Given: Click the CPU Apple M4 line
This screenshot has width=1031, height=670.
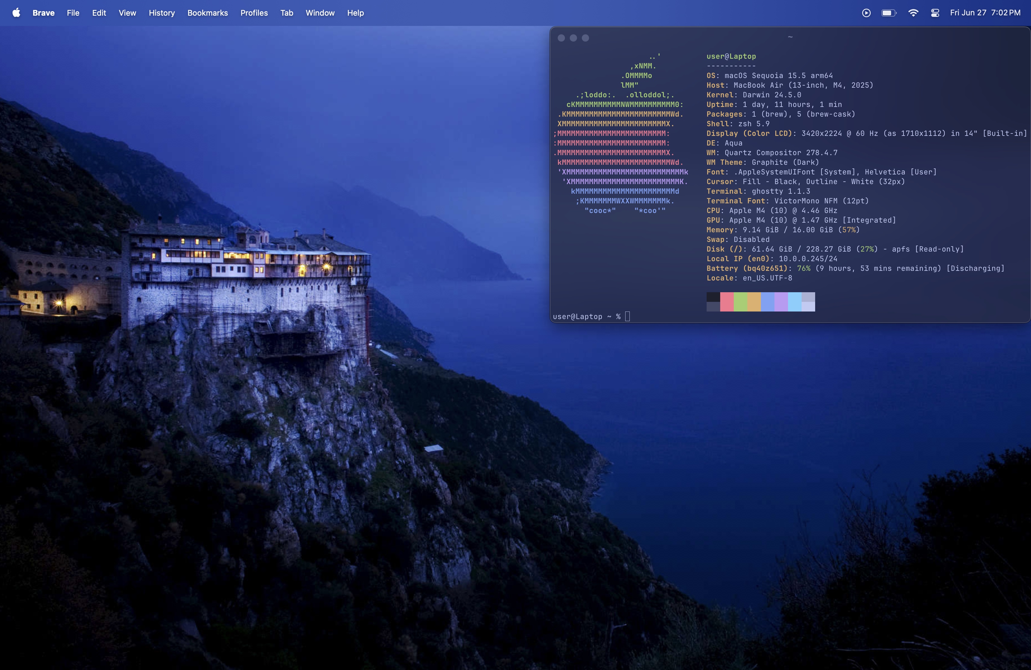Looking at the screenshot, I should 772,210.
